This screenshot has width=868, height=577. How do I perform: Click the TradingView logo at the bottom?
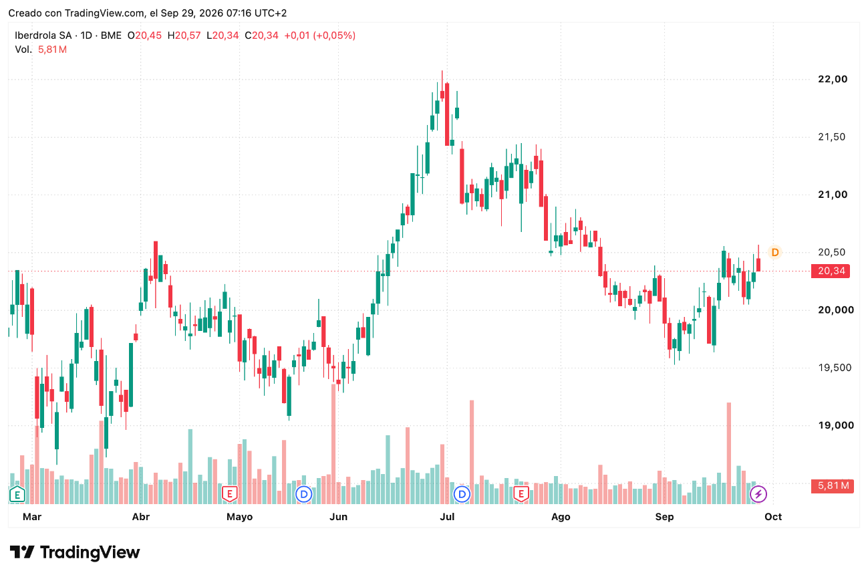point(76,552)
